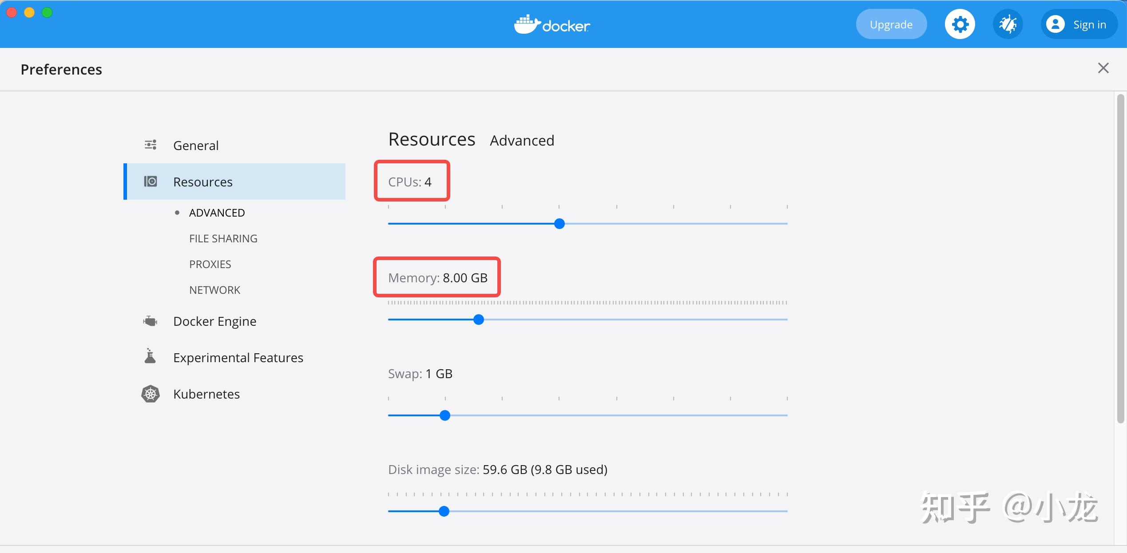This screenshot has width=1127, height=553.
Task: Open the Docker Engine preferences tab
Action: pyautogui.click(x=214, y=321)
